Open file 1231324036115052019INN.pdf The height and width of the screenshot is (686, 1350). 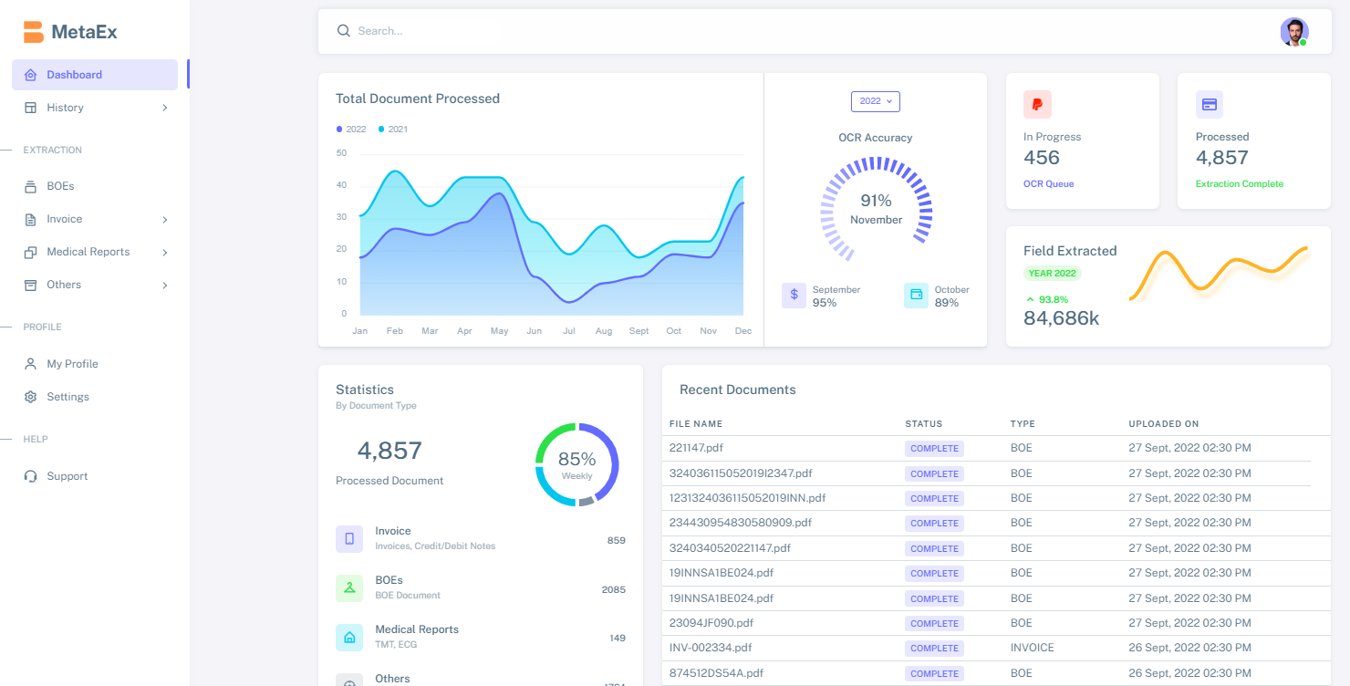[748, 498]
